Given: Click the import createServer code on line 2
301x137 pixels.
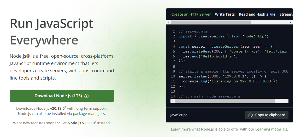Looking at the screenshot, I should click(223, 36).
